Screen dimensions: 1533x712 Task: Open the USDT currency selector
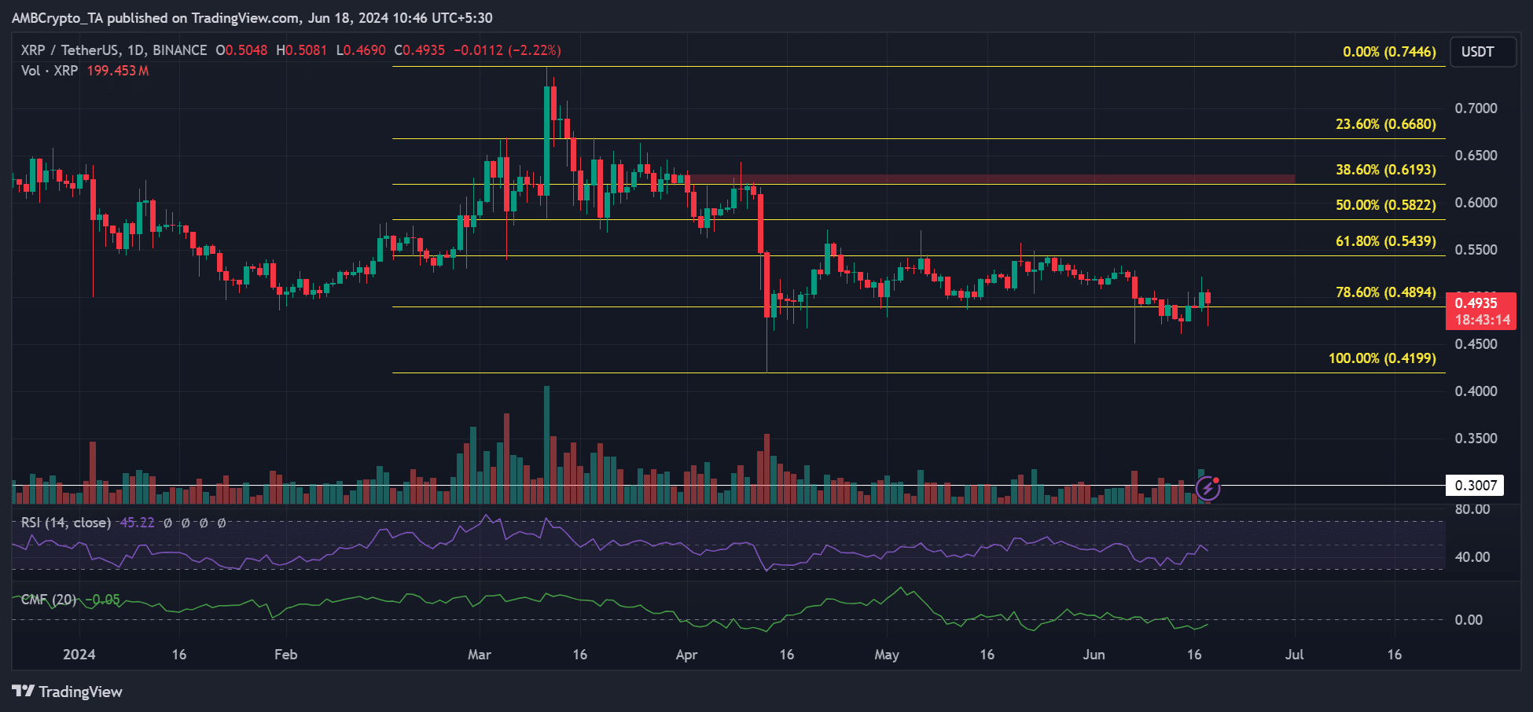[1483, 52]
